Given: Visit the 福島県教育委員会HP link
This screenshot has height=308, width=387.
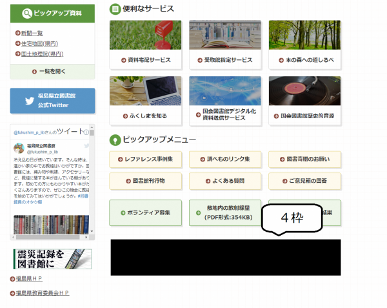Looking at the screenshot, I should tap(43, 293).
